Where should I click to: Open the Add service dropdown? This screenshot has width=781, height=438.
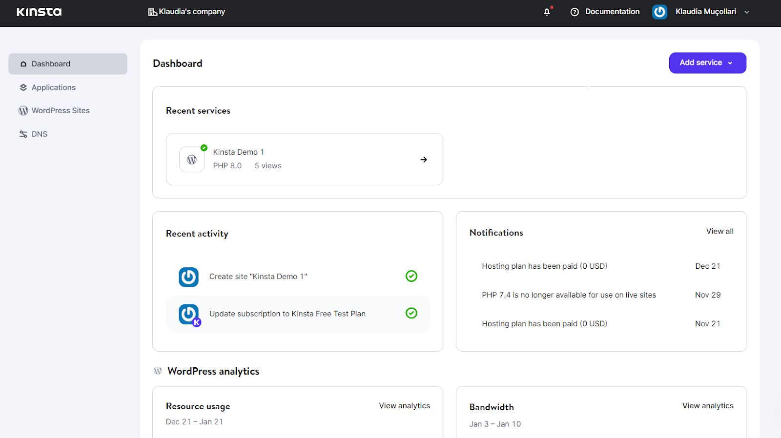707,63
